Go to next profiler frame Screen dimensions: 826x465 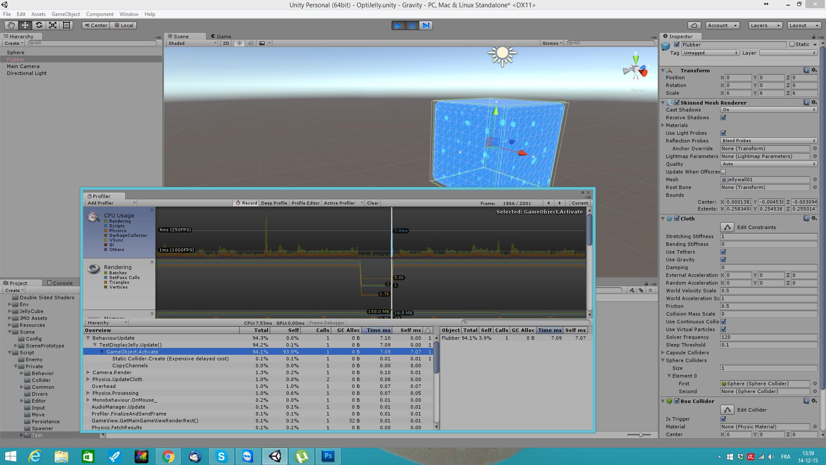pyautogui.click(x=560, y=203)
